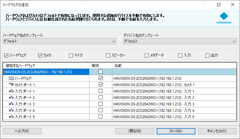Enable the マイク filter checkbox
The width and height of the screenshot is (240, 139).
pos(71,55)
